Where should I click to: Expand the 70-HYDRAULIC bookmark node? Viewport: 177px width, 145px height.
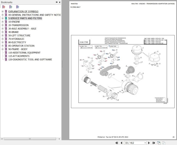[x=2, y=39]
